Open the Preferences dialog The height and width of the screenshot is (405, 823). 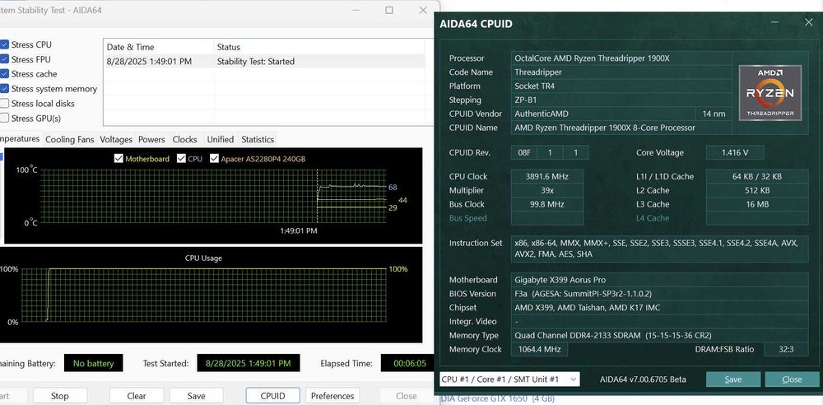pyautogui.click(x=332, y=396)
